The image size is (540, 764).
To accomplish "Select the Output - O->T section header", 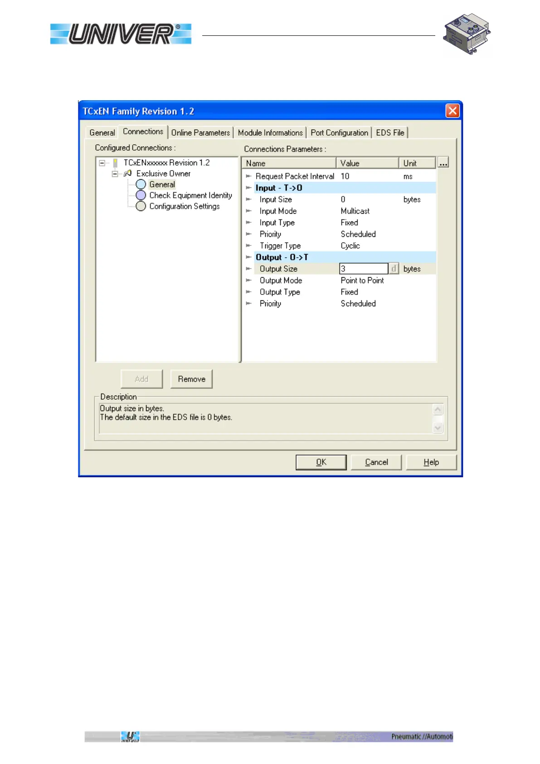I will pyautogui.click(x=339, y=257).
